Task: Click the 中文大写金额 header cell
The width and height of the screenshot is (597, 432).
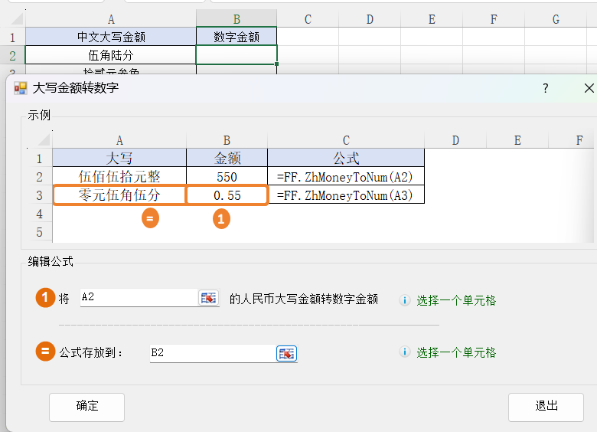Action: 110,37
